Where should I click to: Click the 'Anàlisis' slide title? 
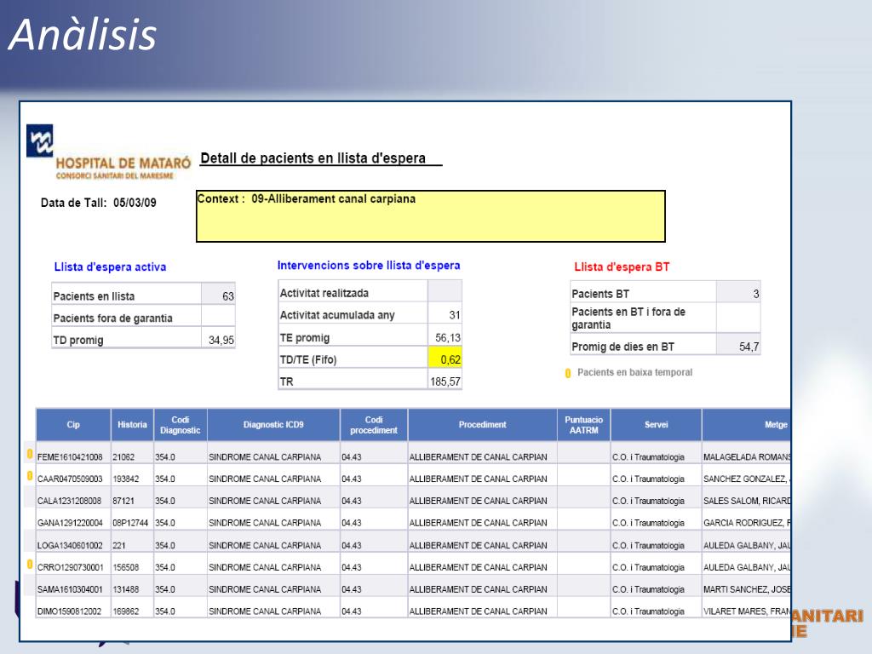(83, 34)
